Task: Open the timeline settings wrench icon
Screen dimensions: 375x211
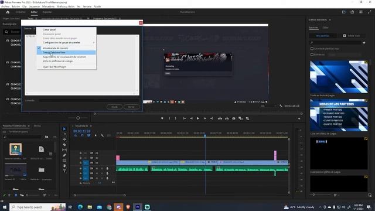Action: pos(102,135)
